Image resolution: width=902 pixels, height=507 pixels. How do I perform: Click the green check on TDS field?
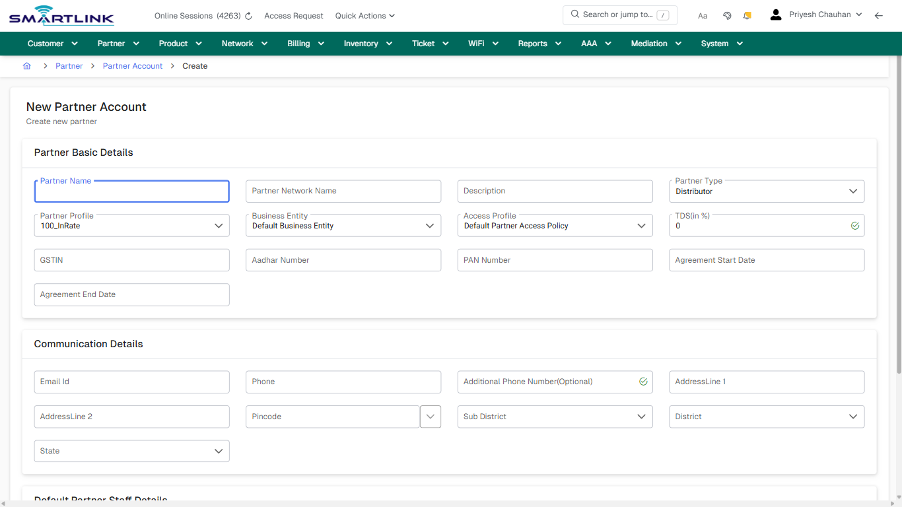point(855,225)
